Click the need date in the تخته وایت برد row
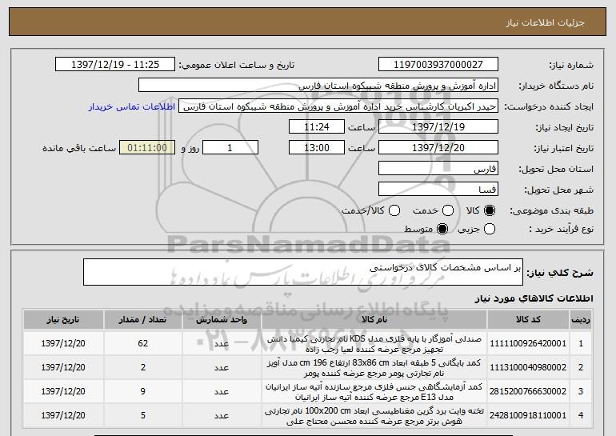 63,415
